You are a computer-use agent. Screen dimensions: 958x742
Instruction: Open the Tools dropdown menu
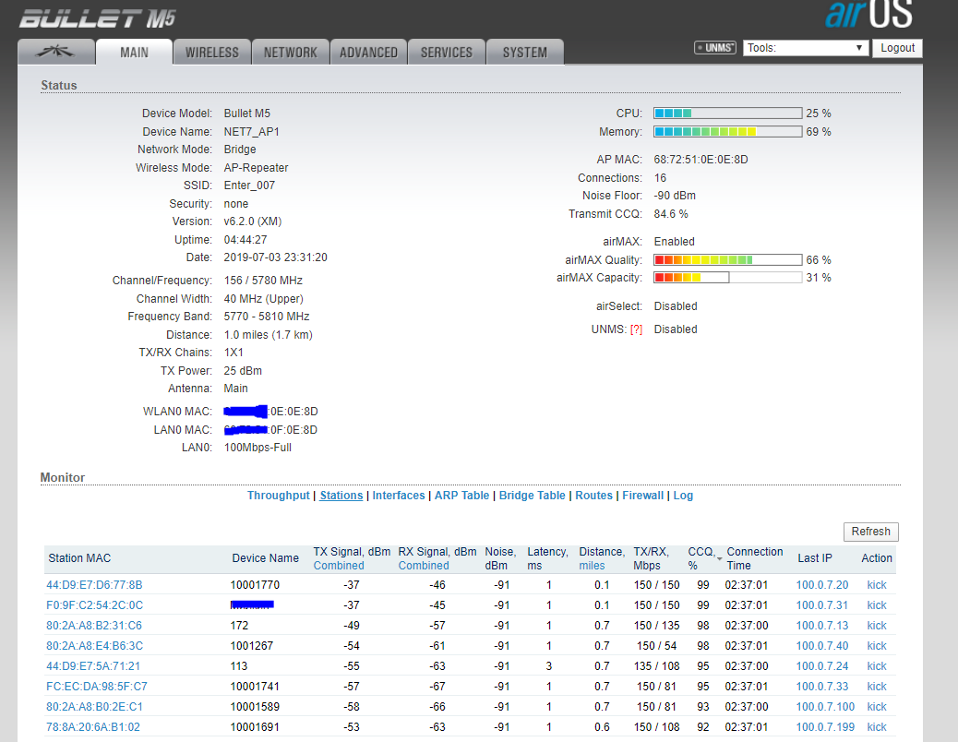[x=806, y=48]
